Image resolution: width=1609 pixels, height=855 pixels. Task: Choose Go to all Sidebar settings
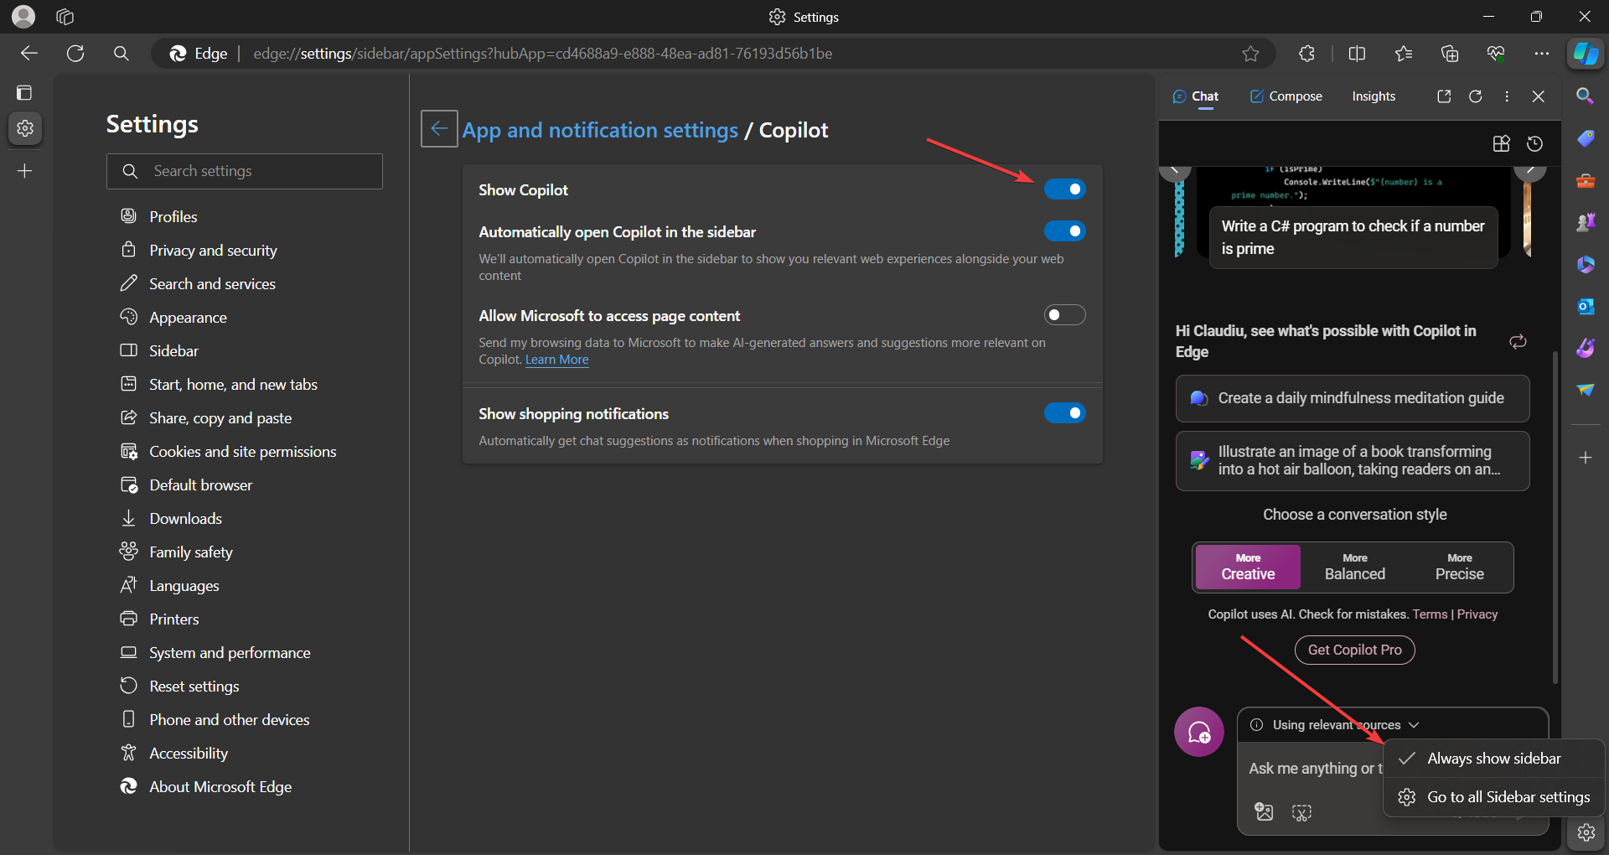(1493, 797)
